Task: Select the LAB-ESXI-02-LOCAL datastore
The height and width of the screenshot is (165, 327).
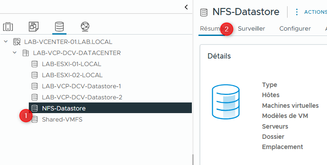Action: click(72, 75)
